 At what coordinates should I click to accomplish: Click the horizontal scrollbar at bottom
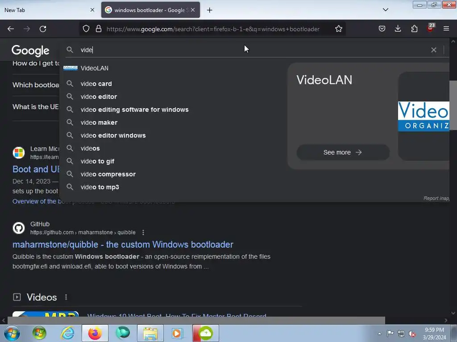pyautogui.click(x=196, y=320)
